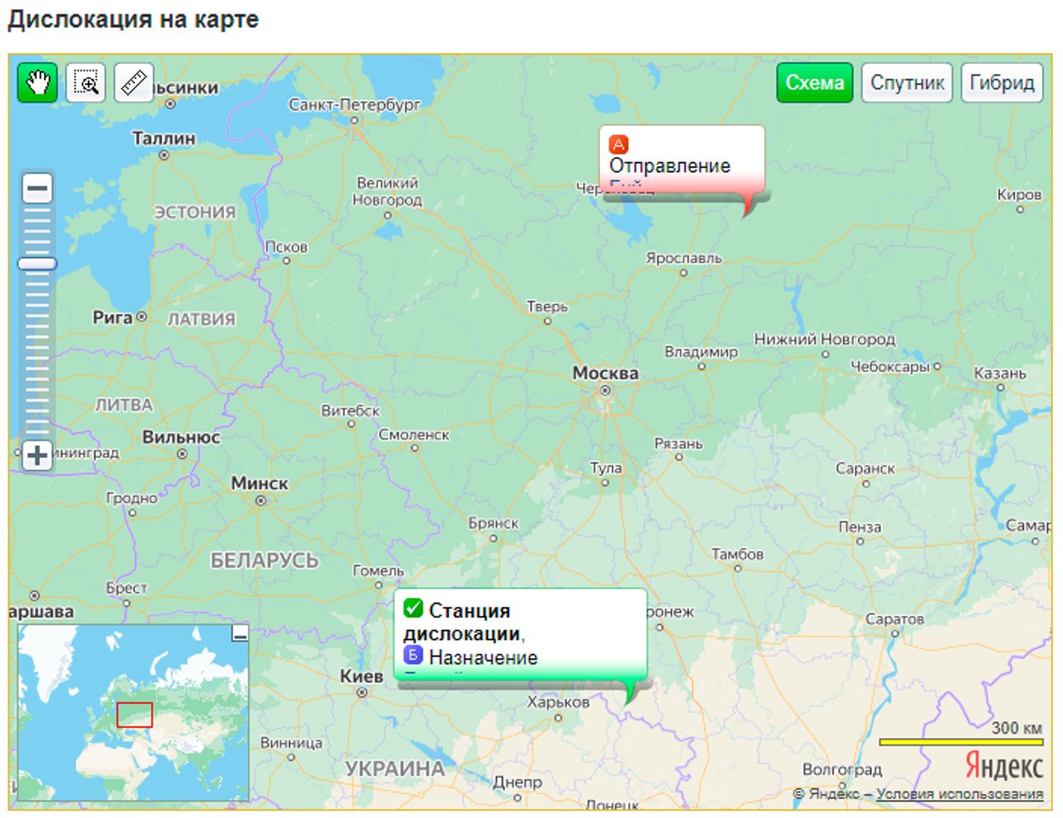Click the red A departure marker icon
1063x818 pixels.
click(x=618, y=144)
